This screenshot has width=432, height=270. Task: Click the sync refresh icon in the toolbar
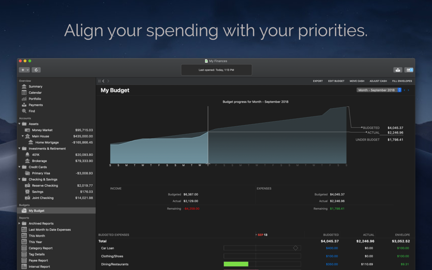36,70
